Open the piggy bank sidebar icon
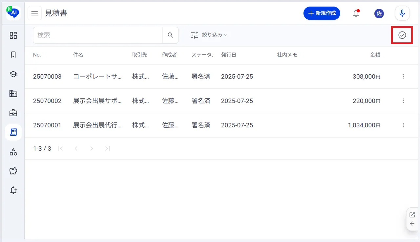Image resolution: width=420 pixels, height=242 pixels. [13, 171]
